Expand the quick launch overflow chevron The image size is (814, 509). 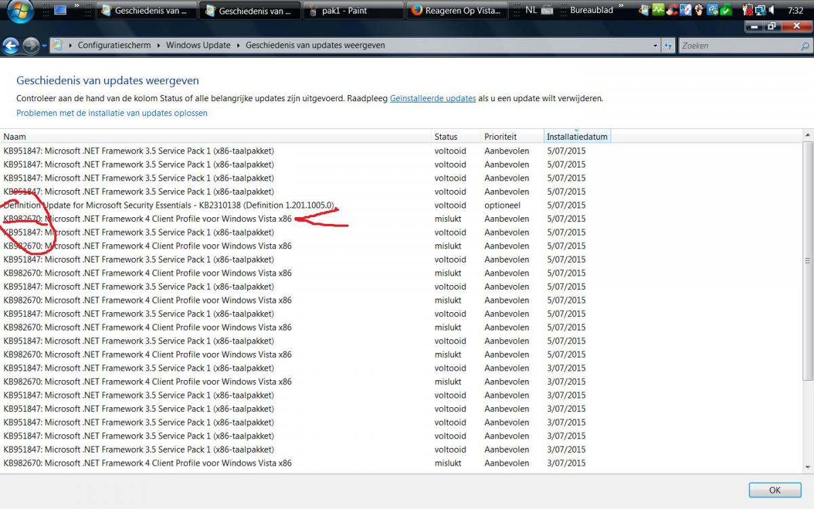(77, 6)
